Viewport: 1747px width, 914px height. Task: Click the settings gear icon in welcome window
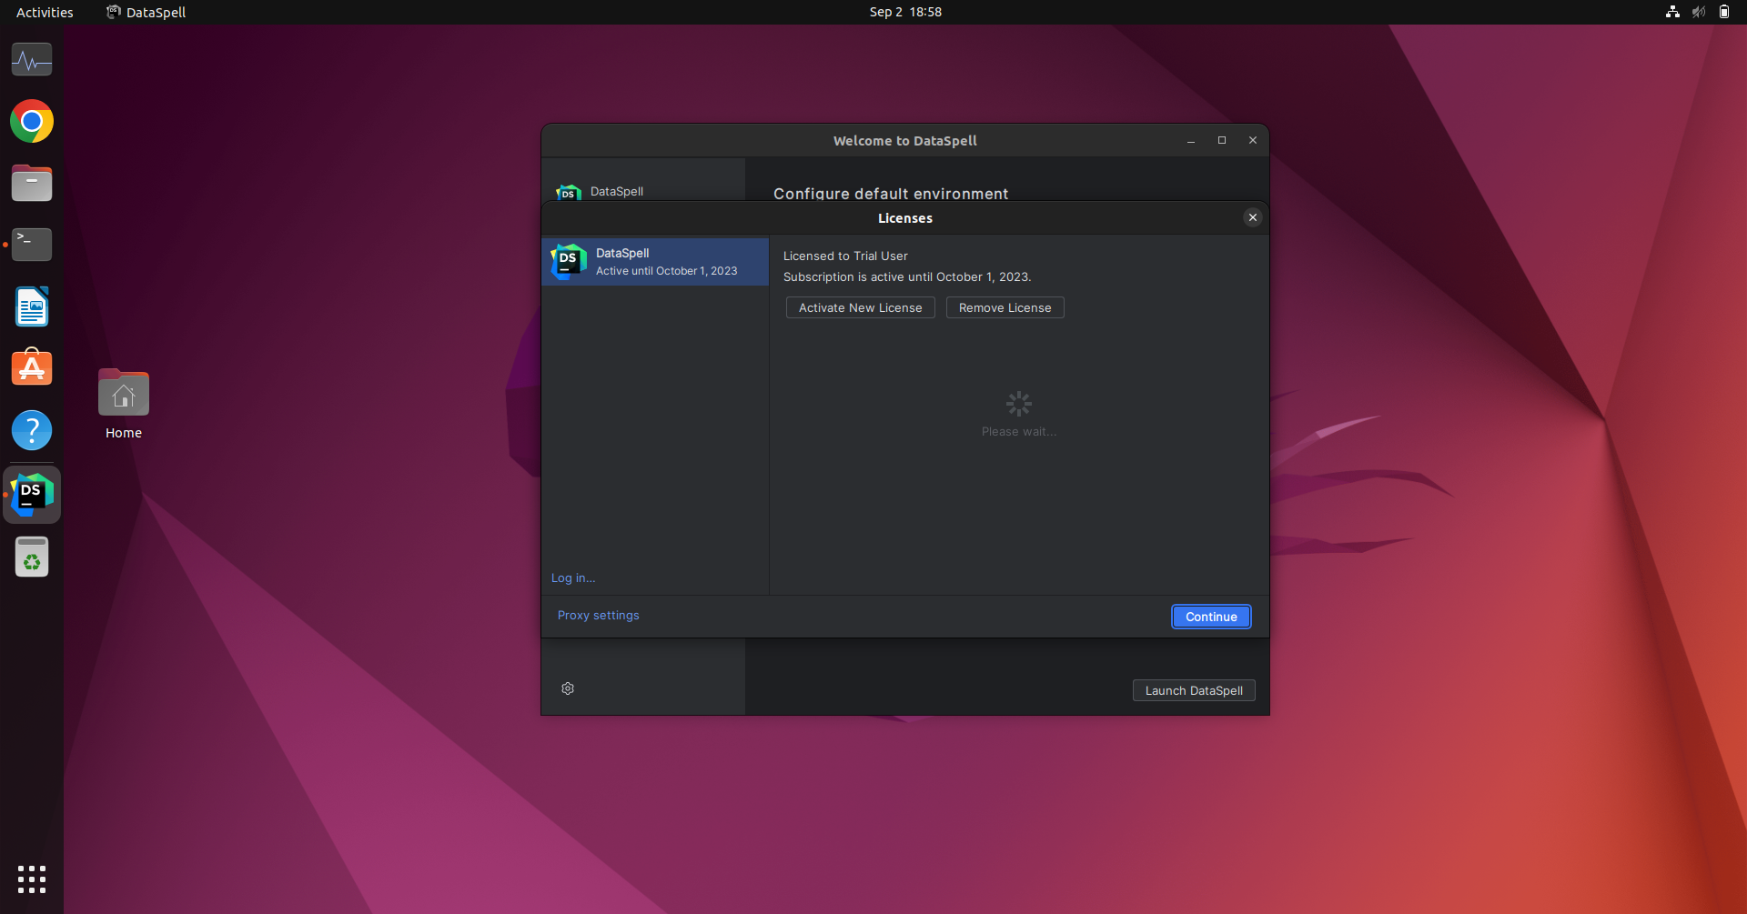pyautogui.click(x=568, y=688)
